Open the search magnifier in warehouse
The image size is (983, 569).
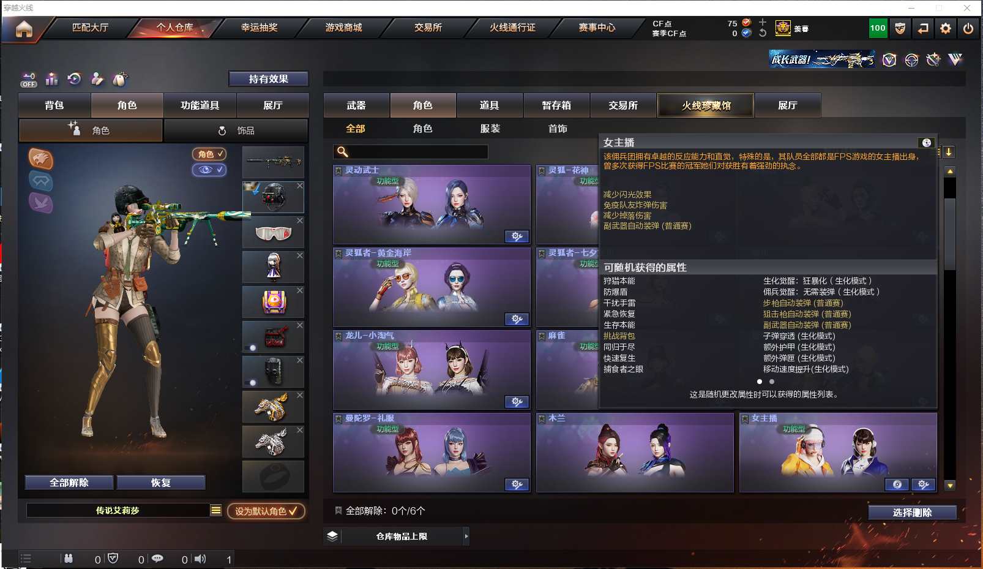(343, 152)
